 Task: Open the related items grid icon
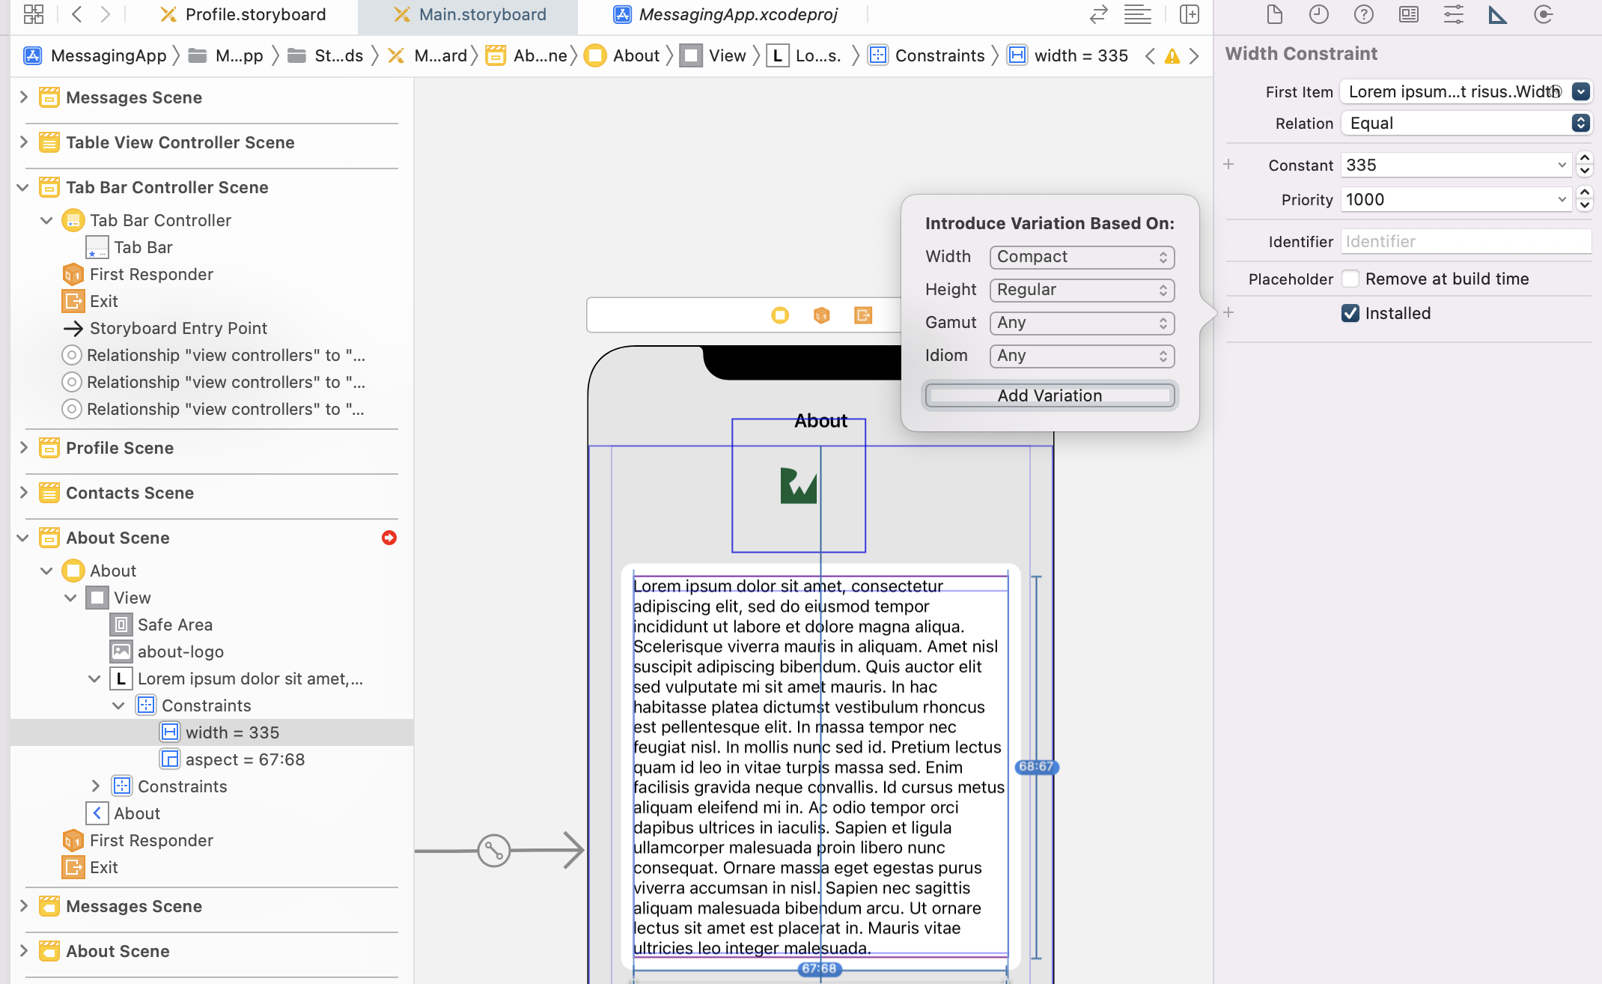pyautogui.click(x=34, y=14)
